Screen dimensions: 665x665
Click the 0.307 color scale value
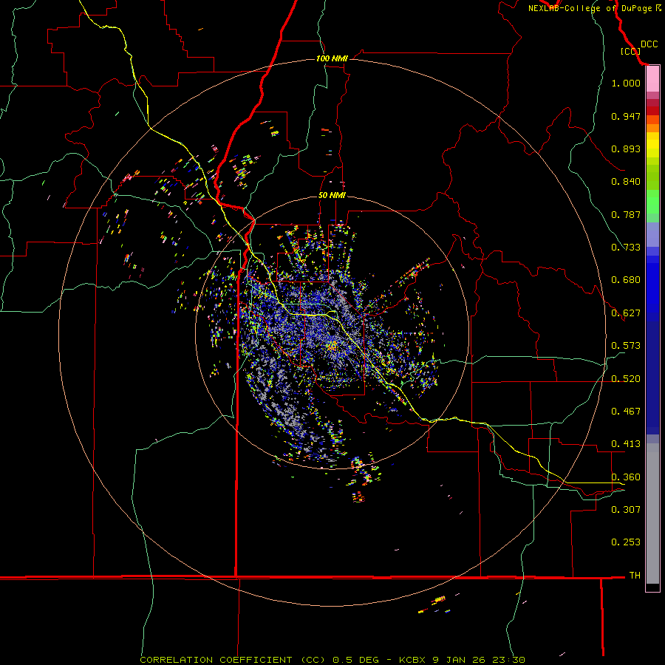626,509
